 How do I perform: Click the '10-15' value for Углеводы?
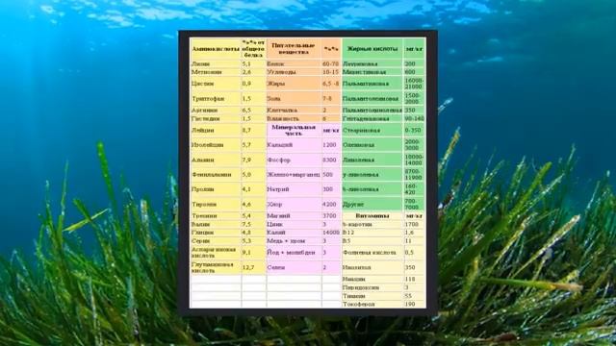(331, 72)
